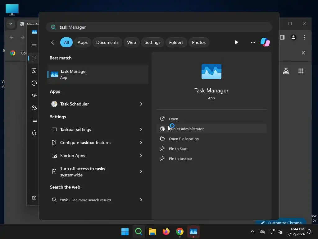Open Google apps grid in Chrome
The height and width of the screenshot is (239, 318).
click(301, 71)
